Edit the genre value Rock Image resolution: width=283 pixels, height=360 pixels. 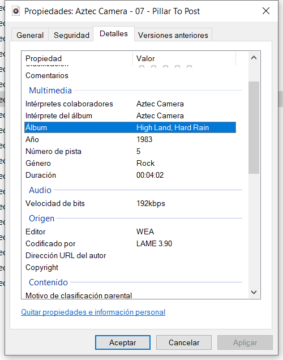click(x=145, y=163)
